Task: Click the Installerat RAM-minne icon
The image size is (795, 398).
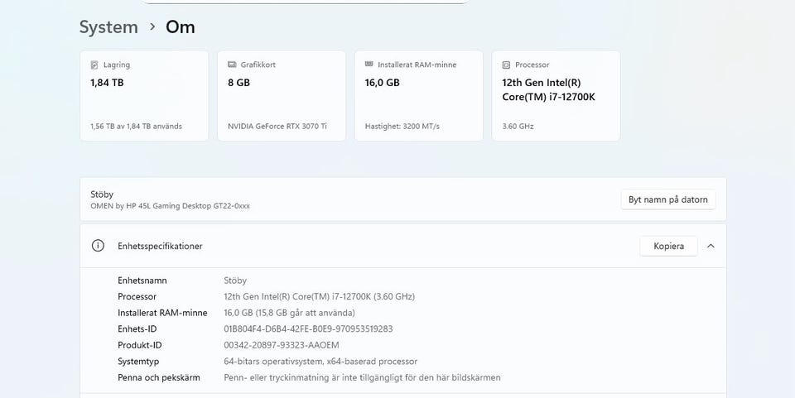Action: point(369,65)
